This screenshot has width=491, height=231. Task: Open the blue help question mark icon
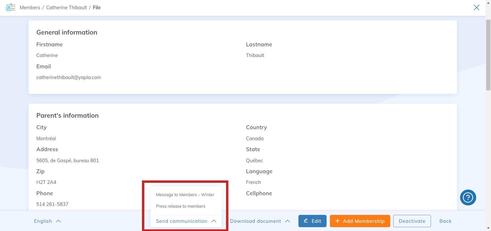[468, 197]
